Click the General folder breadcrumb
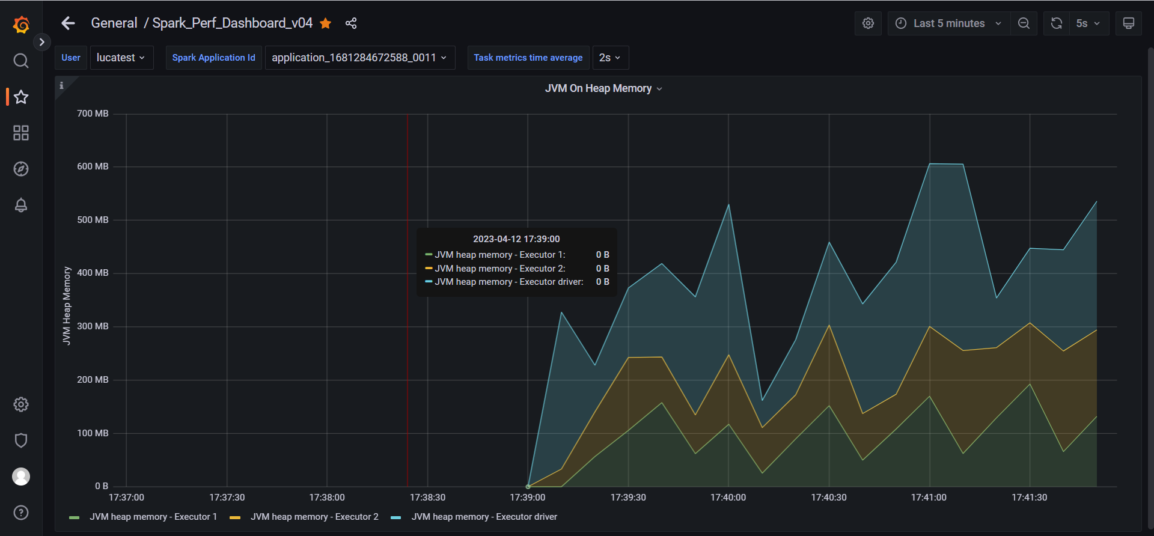 coord(114,23)
